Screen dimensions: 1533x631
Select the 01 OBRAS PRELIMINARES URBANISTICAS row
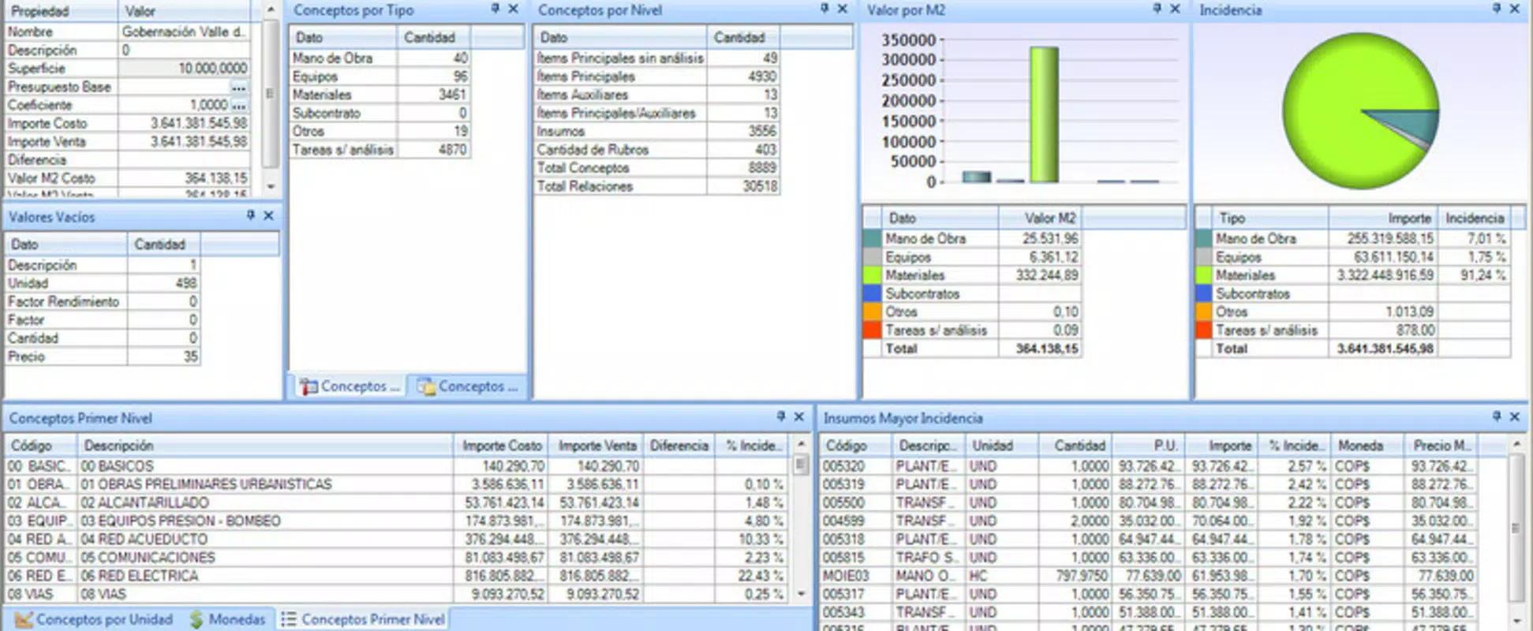click(x=396, y=484)
